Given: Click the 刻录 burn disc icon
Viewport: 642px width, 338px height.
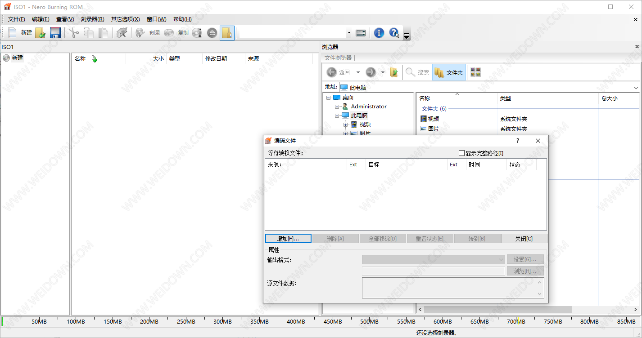Looking at the screenshot, I should (x=140, y=32).
